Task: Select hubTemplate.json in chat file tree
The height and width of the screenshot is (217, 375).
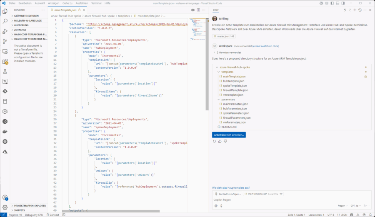Action: (233, 81)
